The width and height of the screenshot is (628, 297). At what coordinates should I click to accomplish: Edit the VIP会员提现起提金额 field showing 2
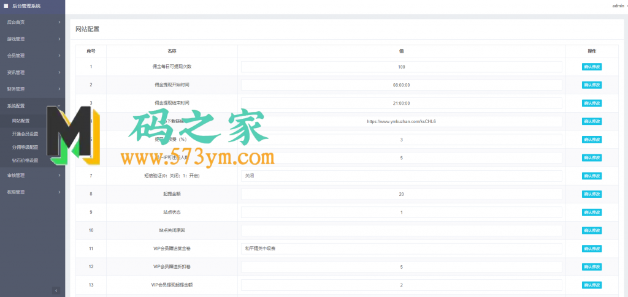point(401,285)
